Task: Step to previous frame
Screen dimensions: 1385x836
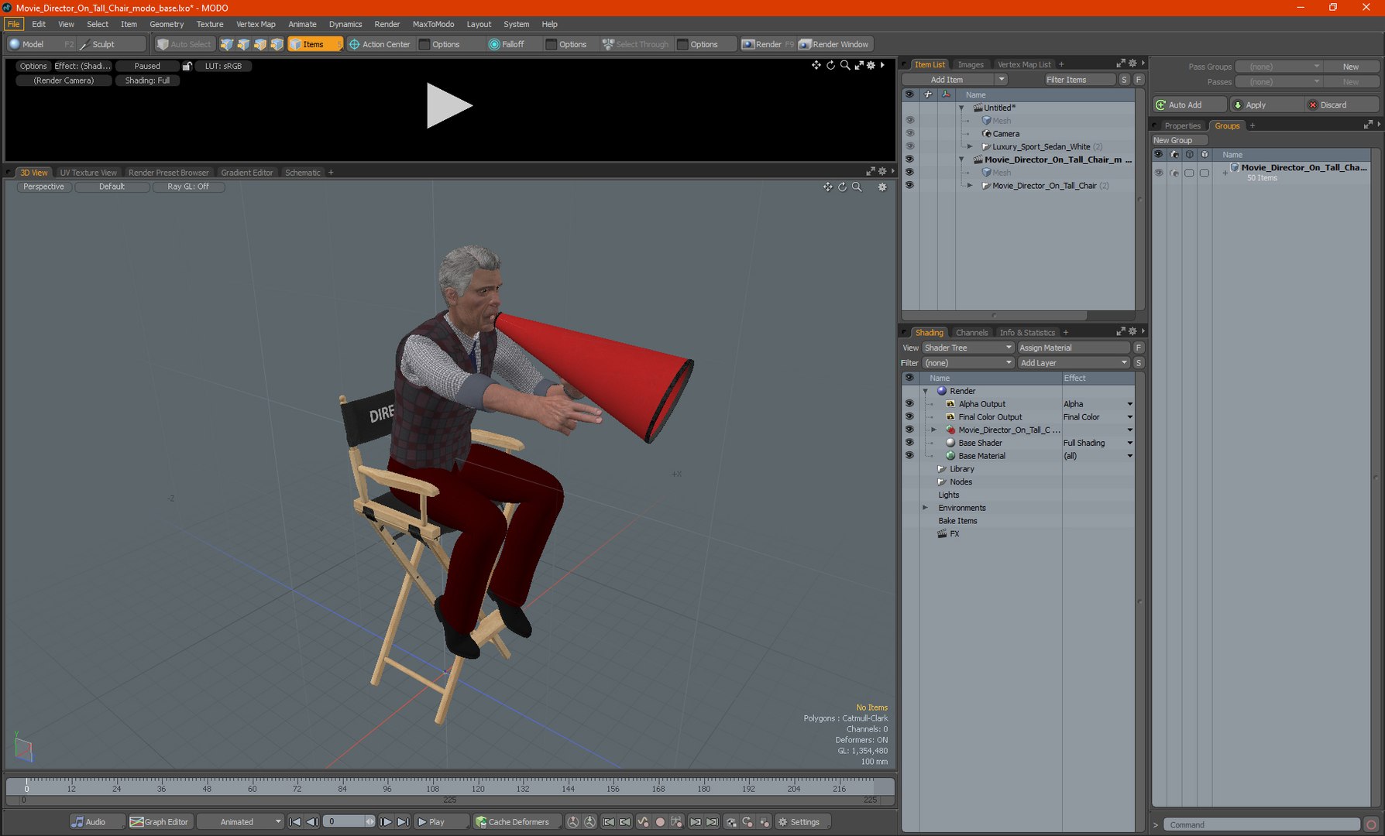Action: tap(311, 821)
